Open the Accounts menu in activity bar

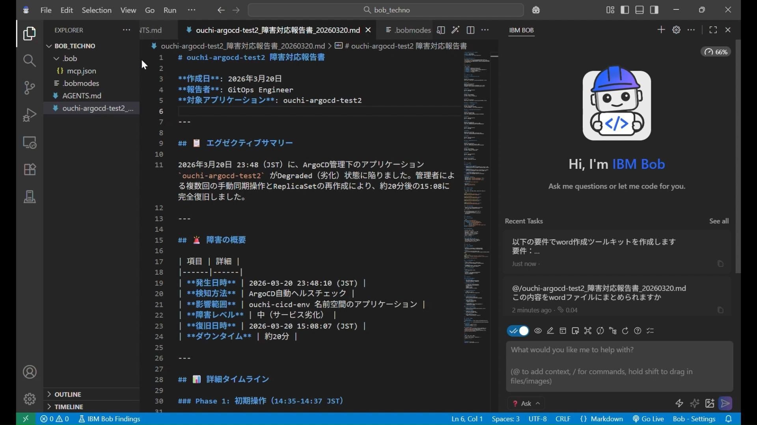[30, 372]
